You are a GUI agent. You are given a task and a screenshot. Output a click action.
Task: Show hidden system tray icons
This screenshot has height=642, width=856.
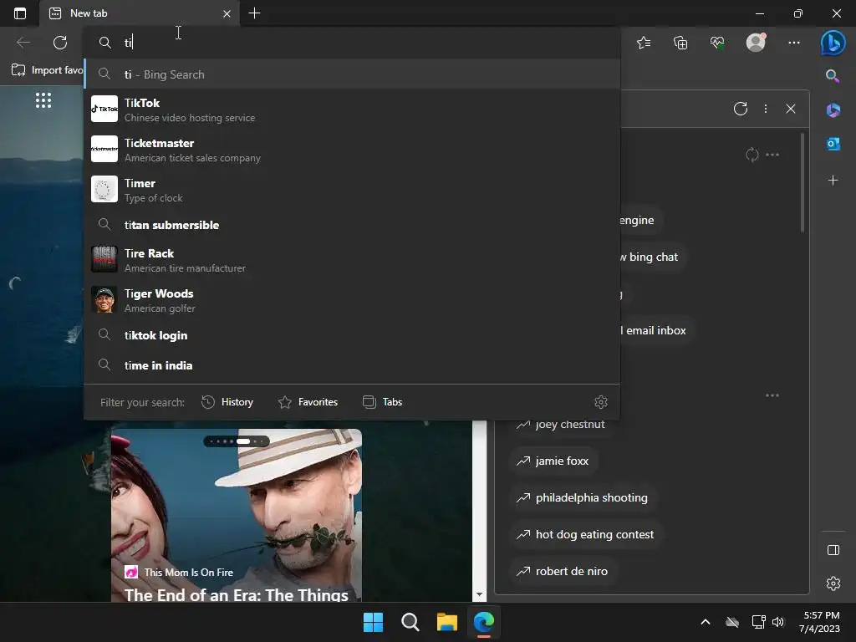coord(706,622)
